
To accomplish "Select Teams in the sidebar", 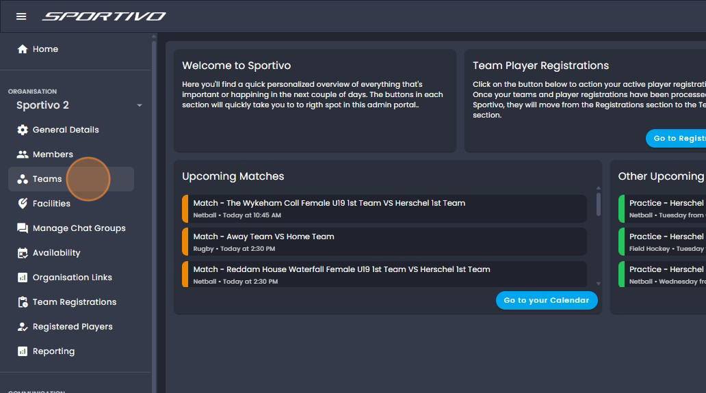I will (71, 179).
